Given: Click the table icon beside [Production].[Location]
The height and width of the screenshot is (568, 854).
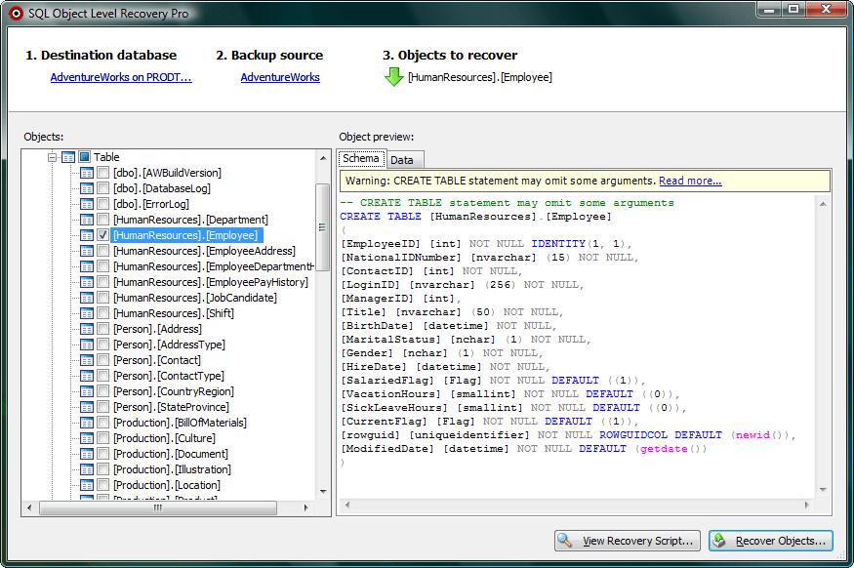Looking at the screenshot, I should pos(87,485).
